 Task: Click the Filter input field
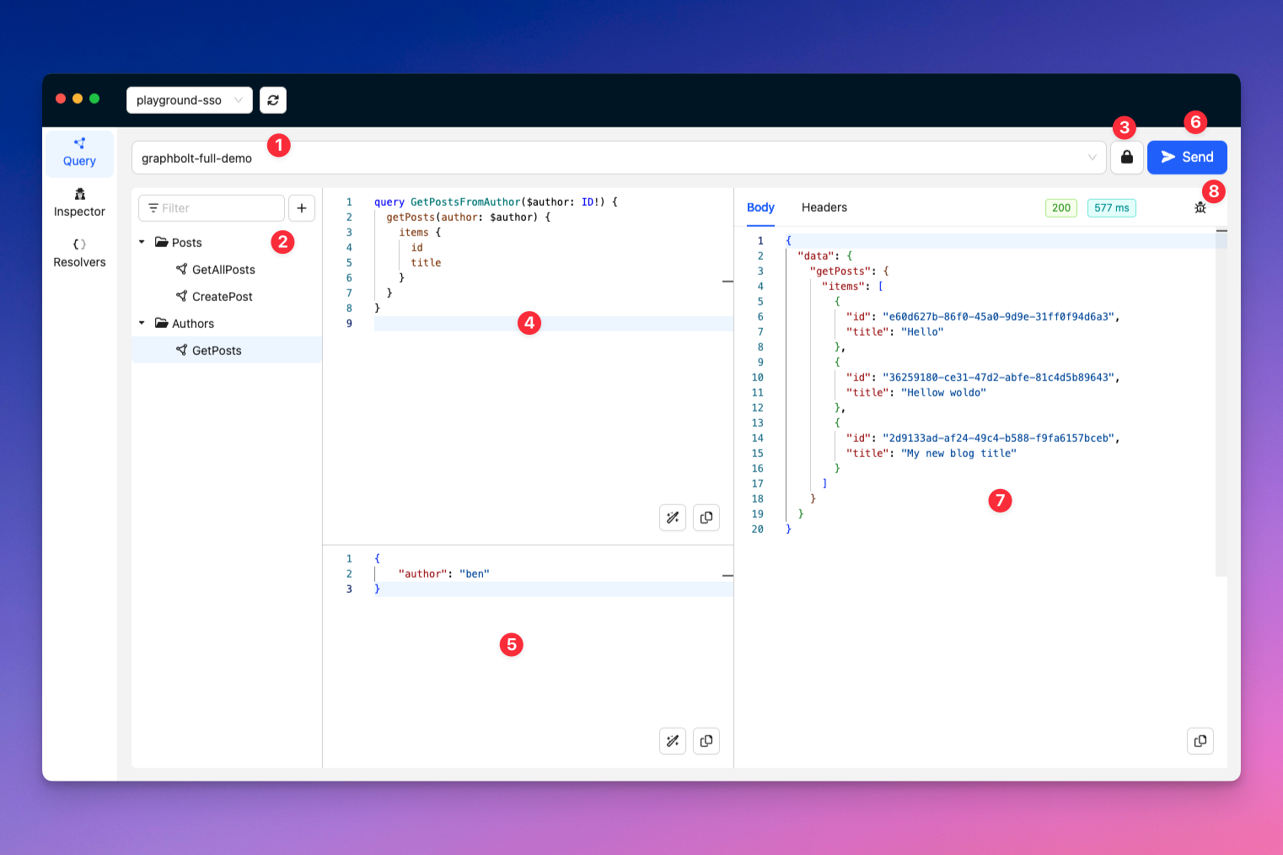[211, 207]
